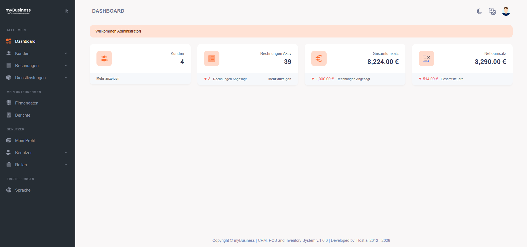Click the Kunden count value 4

coord(182,62)
